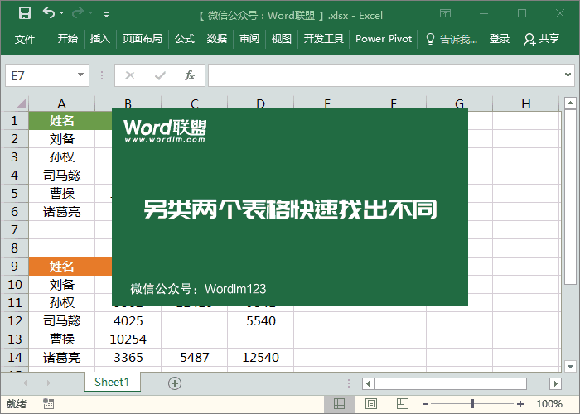This screenshot has width=580, height=414.
Task: Switch to Page Layout view icon
Action: pyautogui.click(x=371, y=404)
